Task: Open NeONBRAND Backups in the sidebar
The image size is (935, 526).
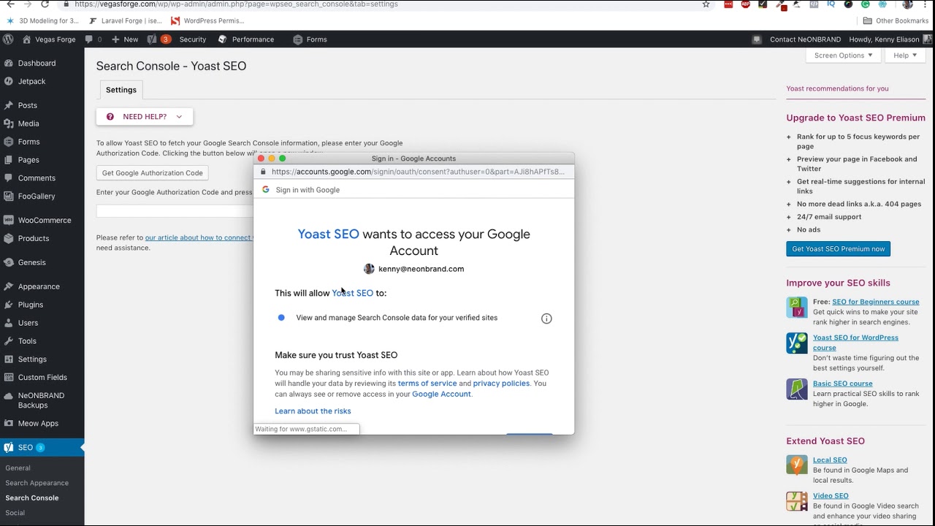Action: point(41,400)
